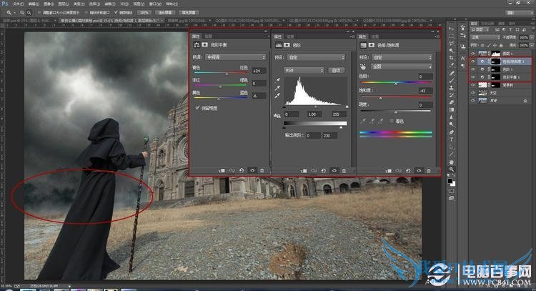Toggle the Preserve Luminosity checkbox
The width and height of the screenshot is (536, 291).
pyautogui.click(x=198, y=107)
